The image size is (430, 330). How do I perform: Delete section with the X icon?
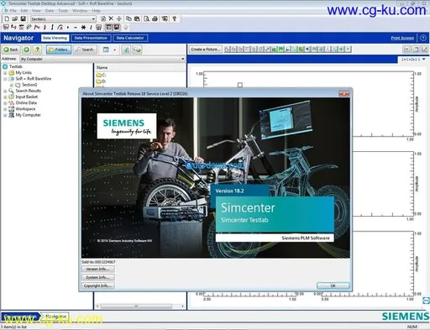[111, 18]
